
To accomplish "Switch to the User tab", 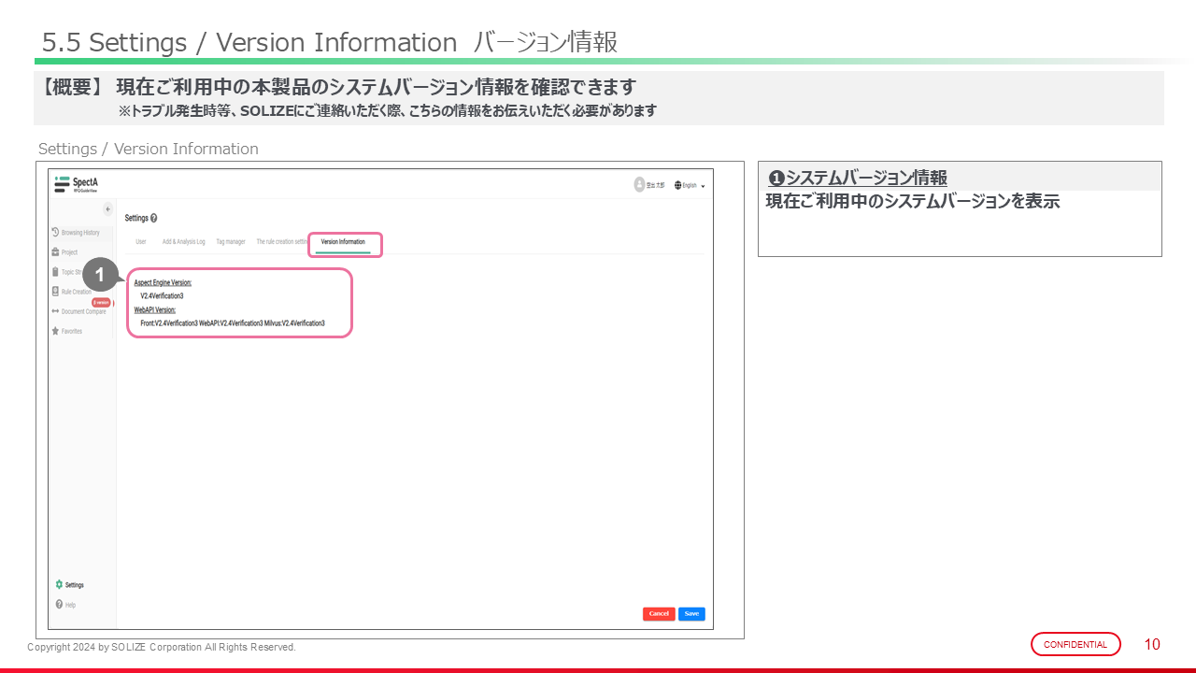I will click(141, 242).
